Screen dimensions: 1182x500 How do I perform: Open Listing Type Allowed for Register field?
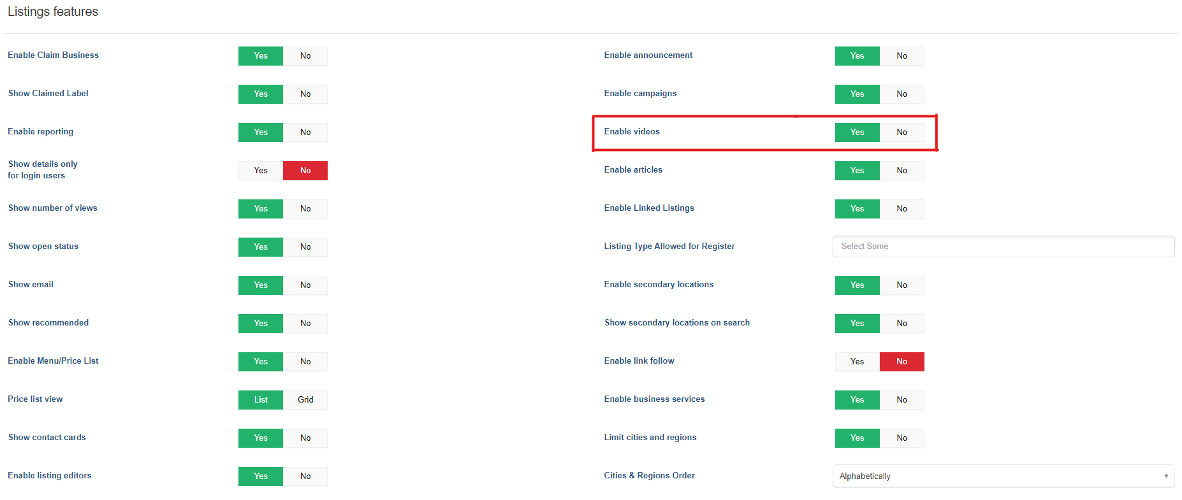[x=1003, y=246]
